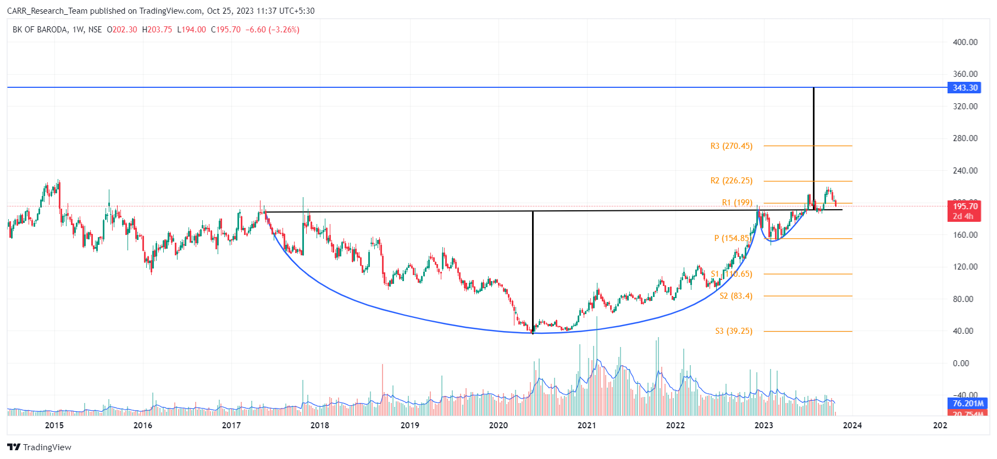Viewport: 997px width, 459px height.
Task: Click the 2018 label on time axis
Action: click(x=320, y=426)
